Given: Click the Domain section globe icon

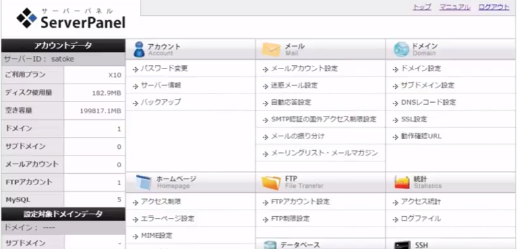Looking at the screenshot, I should 401,49.
